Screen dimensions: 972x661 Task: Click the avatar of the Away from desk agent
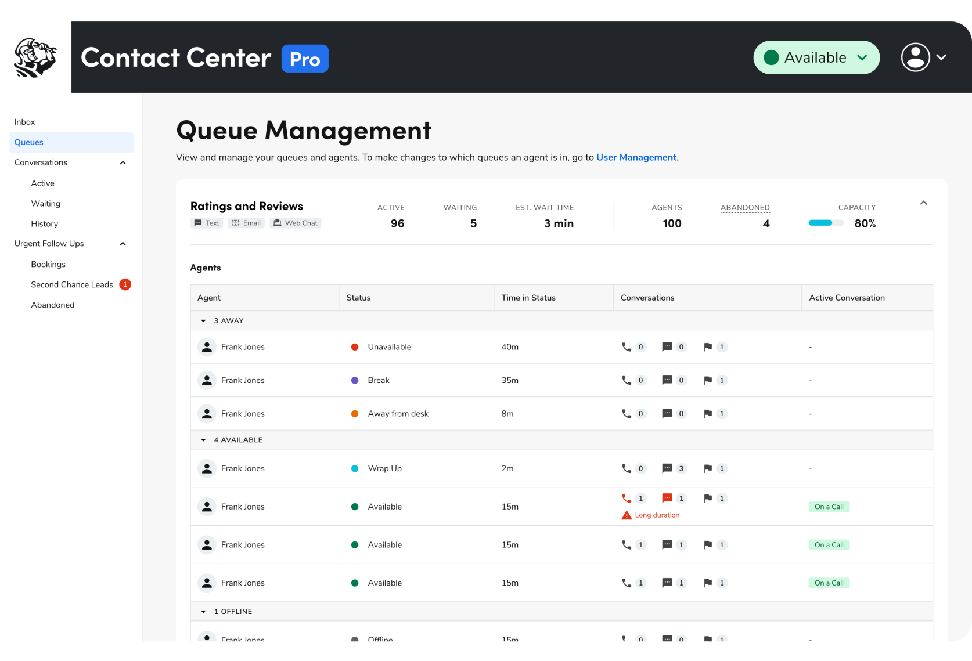(207, 414)
